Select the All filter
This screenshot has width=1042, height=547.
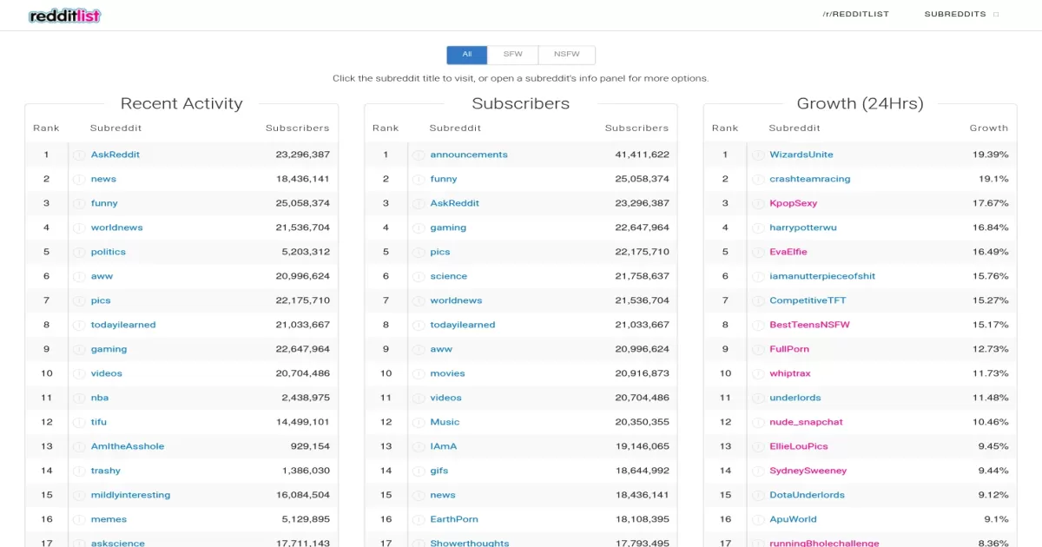tap(467, 55)
